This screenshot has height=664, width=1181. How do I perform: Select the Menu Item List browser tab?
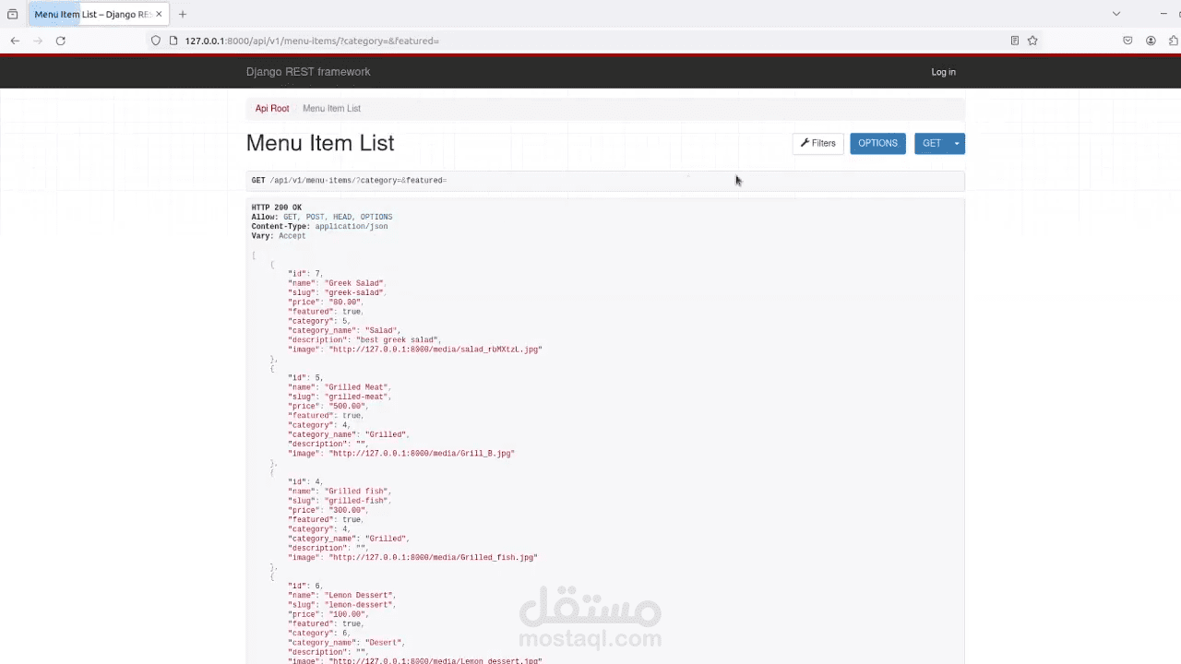pos(97,14)
